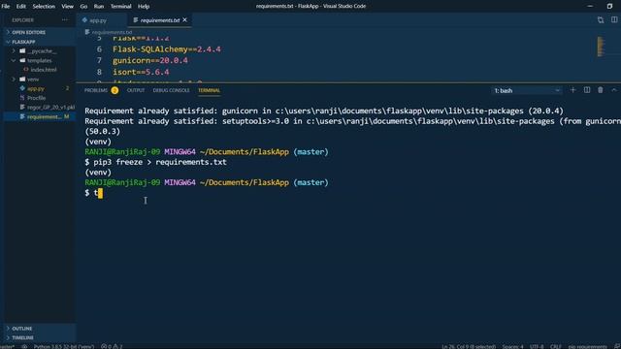
Task: Expand the Open Editors section
Action: point(28,32)
